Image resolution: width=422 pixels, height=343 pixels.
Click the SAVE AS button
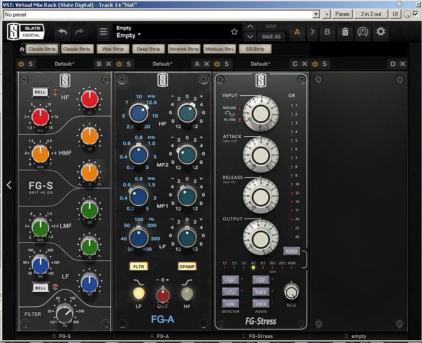pyautogui.click(x=271, y=37)
